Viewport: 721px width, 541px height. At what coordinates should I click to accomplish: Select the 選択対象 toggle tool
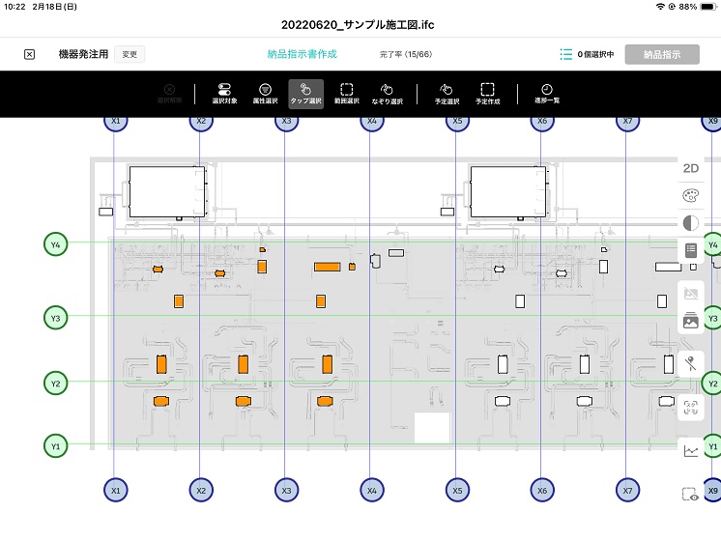click(x=224, y=94)
